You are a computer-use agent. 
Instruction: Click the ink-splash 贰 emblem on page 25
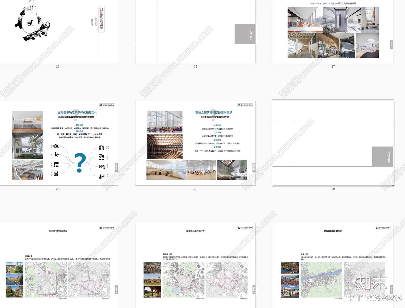[32, 21]
